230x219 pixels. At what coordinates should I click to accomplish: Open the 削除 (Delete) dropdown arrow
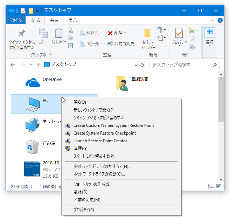(125, 33)
